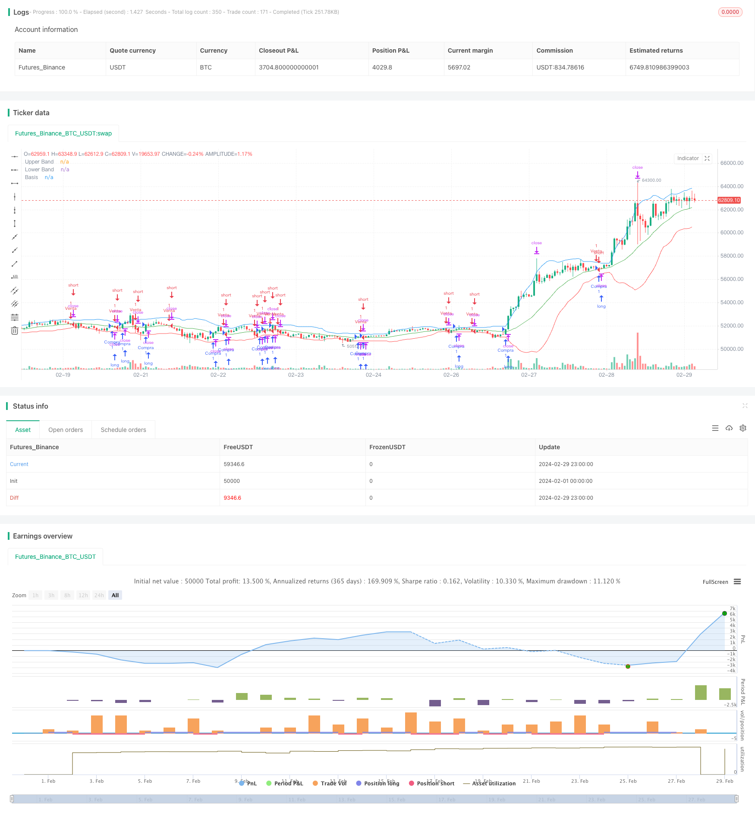Select the vertical segment drawing tool
This screenshot has height=816, width=755.
click(x=15, y=224)
